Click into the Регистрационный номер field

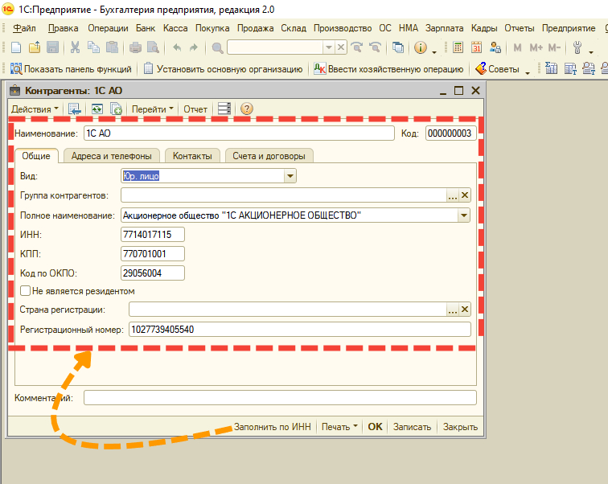(300, 330)
